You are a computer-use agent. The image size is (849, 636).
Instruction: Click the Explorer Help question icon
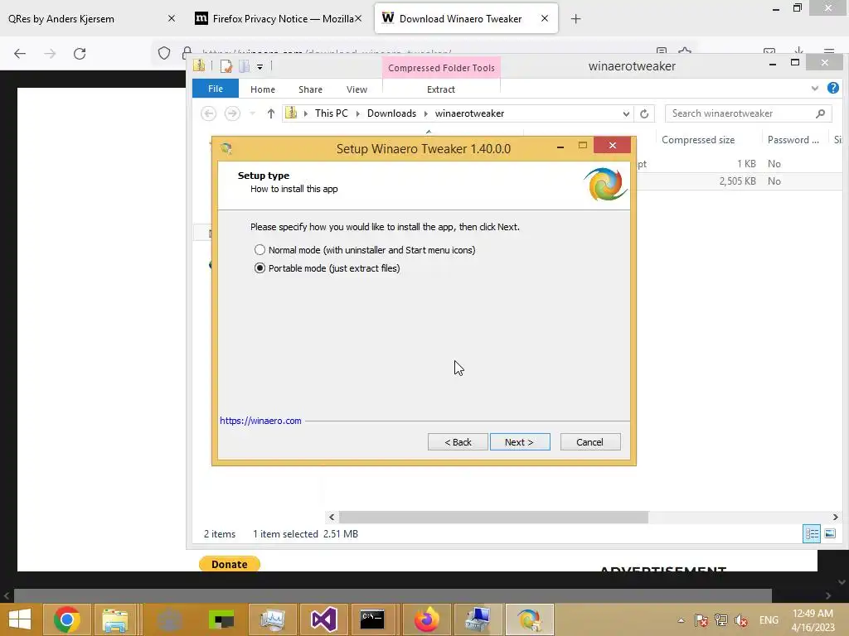(x=833, y=88)
